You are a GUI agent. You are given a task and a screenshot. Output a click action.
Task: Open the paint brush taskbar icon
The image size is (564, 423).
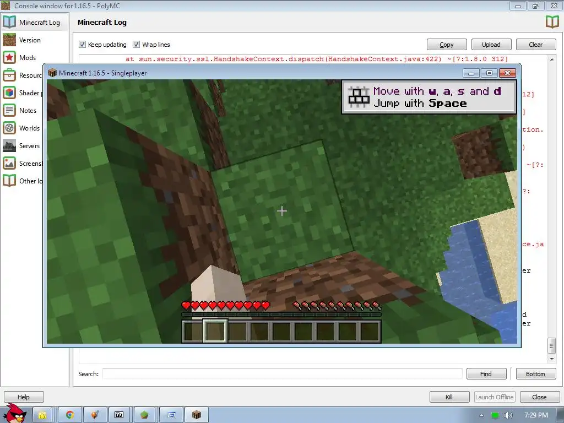tap(95, 415)
